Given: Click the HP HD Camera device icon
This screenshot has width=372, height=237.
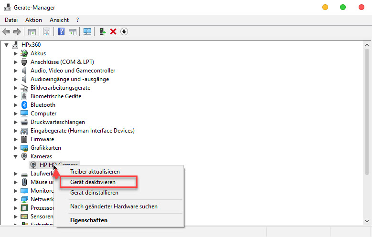Looking at the screenshot, I should pyautogui.click(x=33, y=165).
